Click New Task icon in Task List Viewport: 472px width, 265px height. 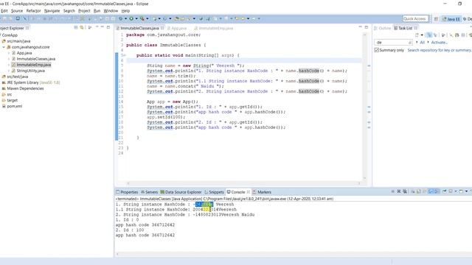coord(417,35)
